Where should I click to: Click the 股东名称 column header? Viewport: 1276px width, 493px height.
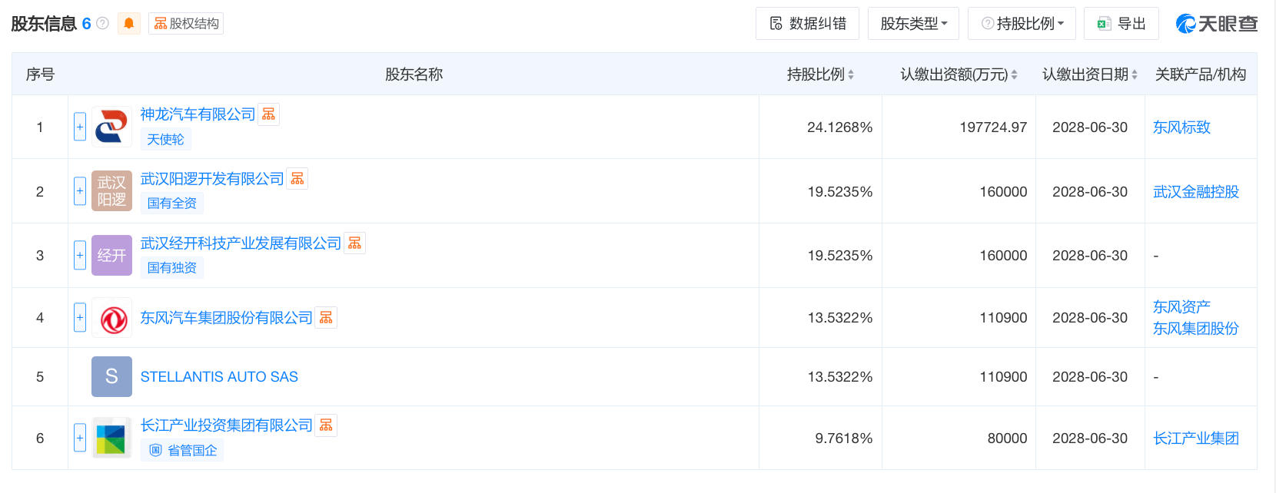(x=414, y=74)
